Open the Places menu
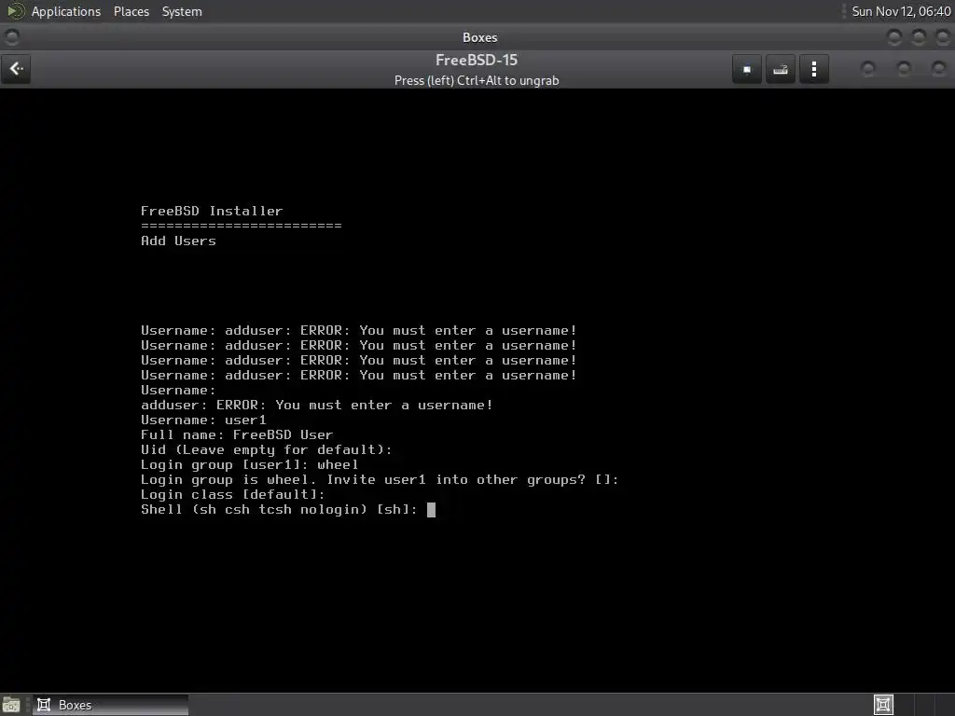Screen dimensions: 955x716 coord(131,11)
